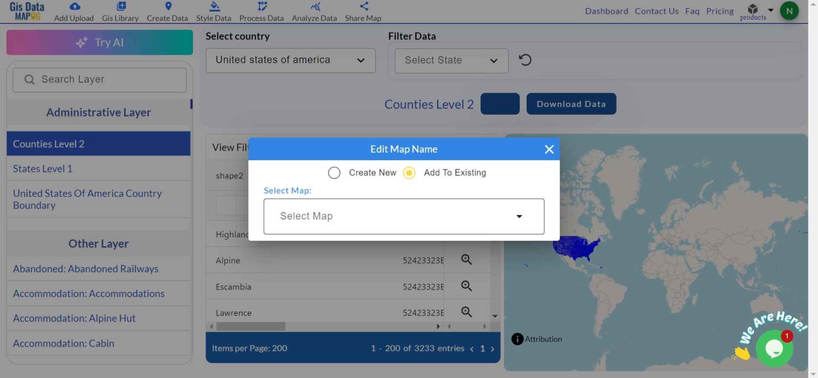The height and width of the screenshot is (378, 818).
Task: Select the Create New radio button
Action: pyautogui.click(x=334, y=172)
